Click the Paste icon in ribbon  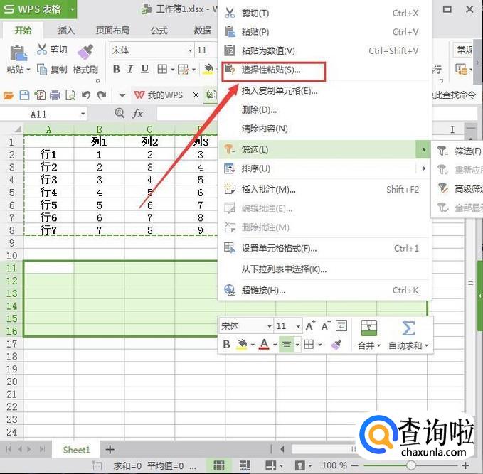pos(18,53)
